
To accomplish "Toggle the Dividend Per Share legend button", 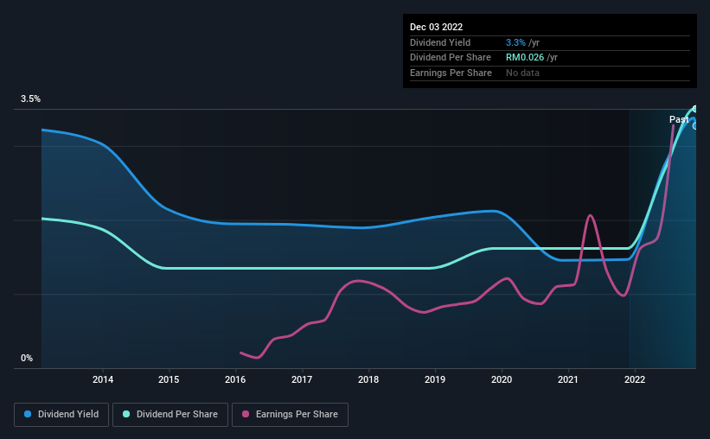I will tap(170, 415).
